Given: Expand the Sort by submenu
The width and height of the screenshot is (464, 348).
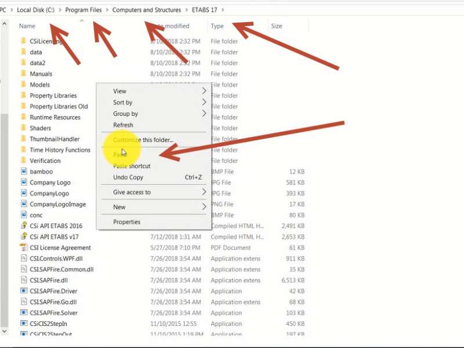Looking at the screenshot, I should (122, 102).
